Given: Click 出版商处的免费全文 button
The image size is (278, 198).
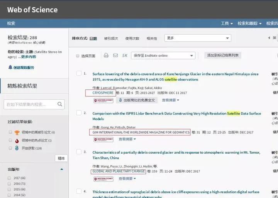Looking at the screenshot, I should pos(137,100).
